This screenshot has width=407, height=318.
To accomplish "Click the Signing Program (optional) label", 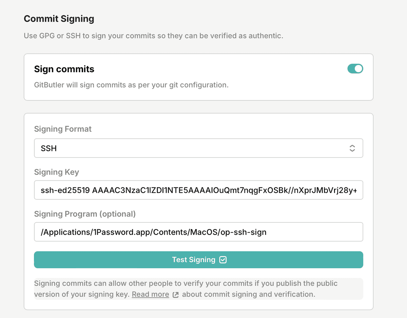I will [x=85, y=214].
